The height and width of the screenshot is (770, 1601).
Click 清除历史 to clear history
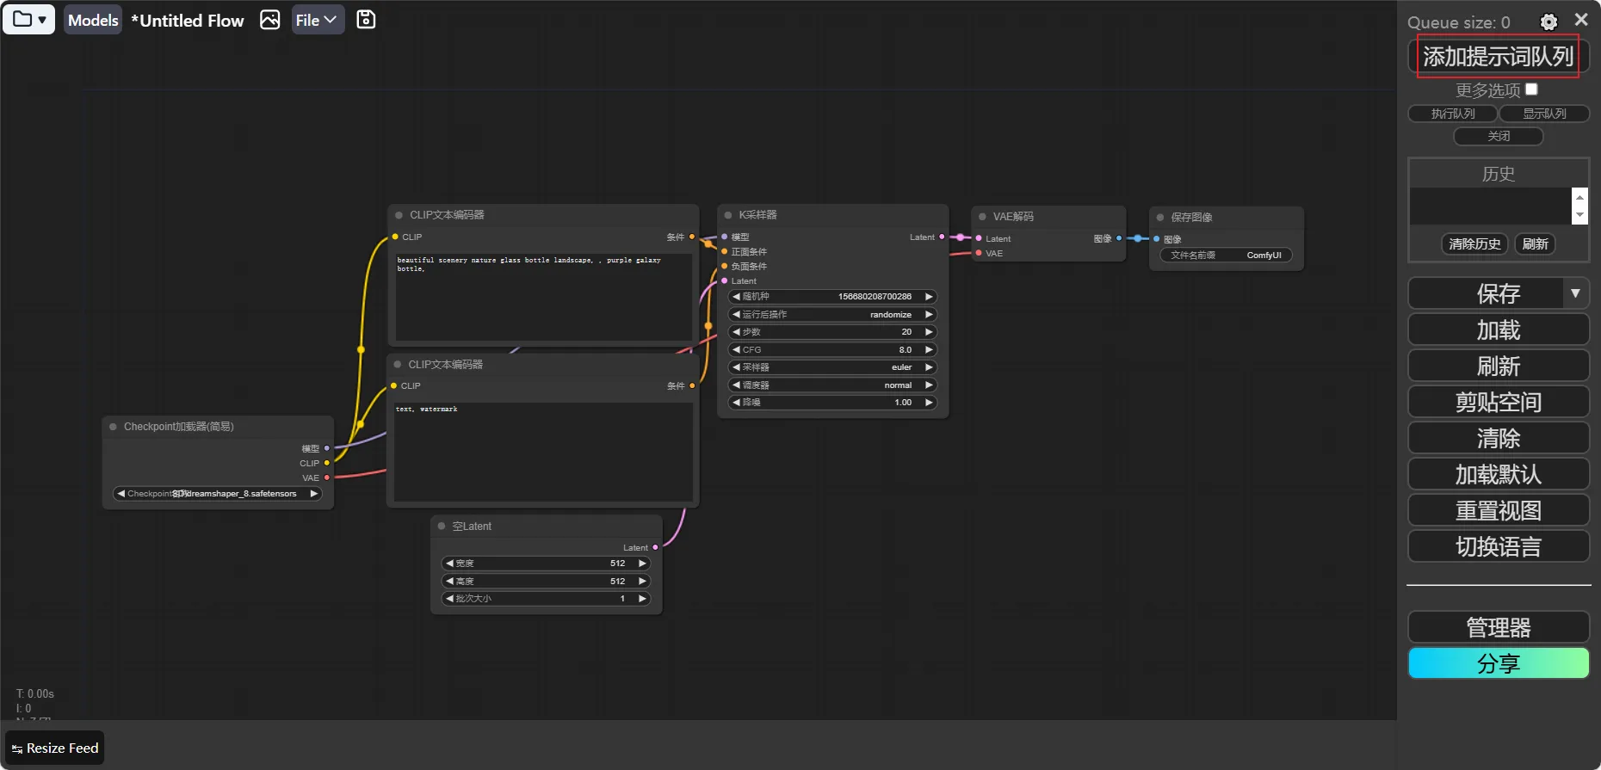coord(1474,244)
